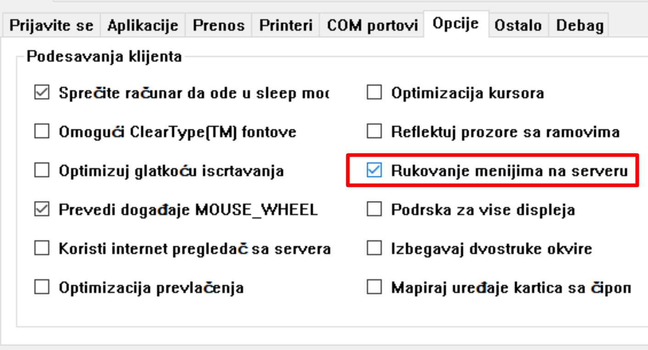Screen dimensions: 648x350
Task: Switch to the Ostalo tab
Action: click(x=518, y=26)
